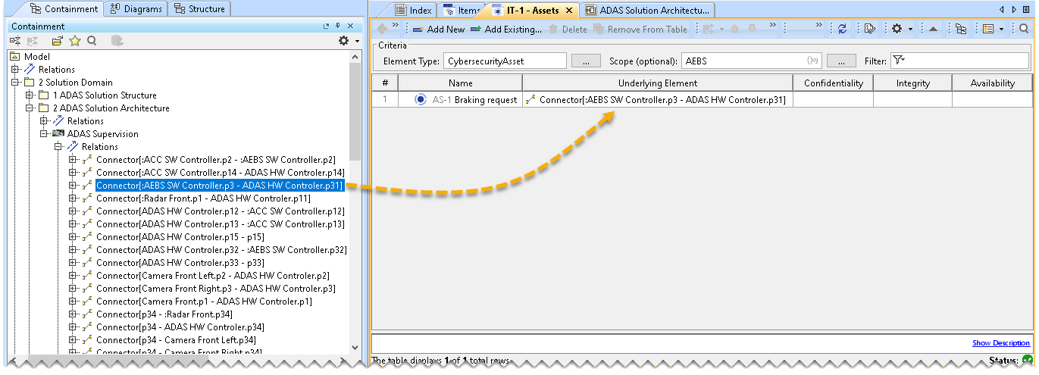Click the collapse-all tree icon in Containment toolbar
Screen dimensions: 1039x375
click(15, 41)
